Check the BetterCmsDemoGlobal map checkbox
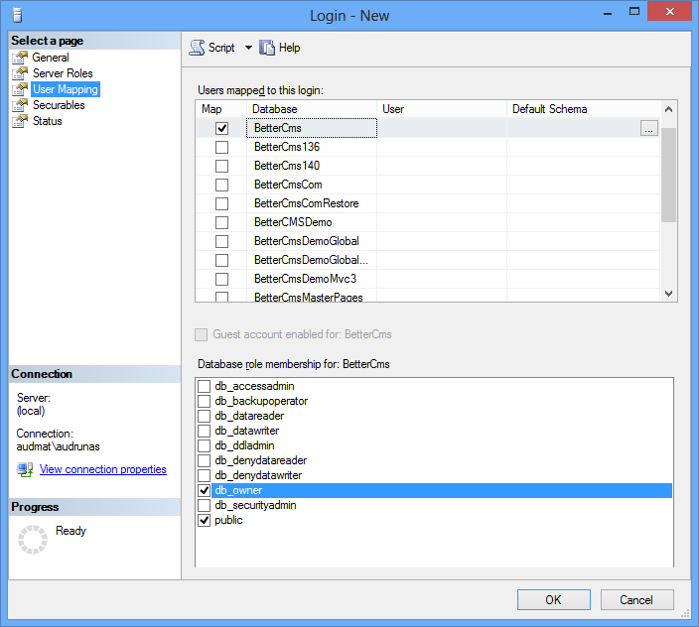699x627 pixels. tap(221, 241)
